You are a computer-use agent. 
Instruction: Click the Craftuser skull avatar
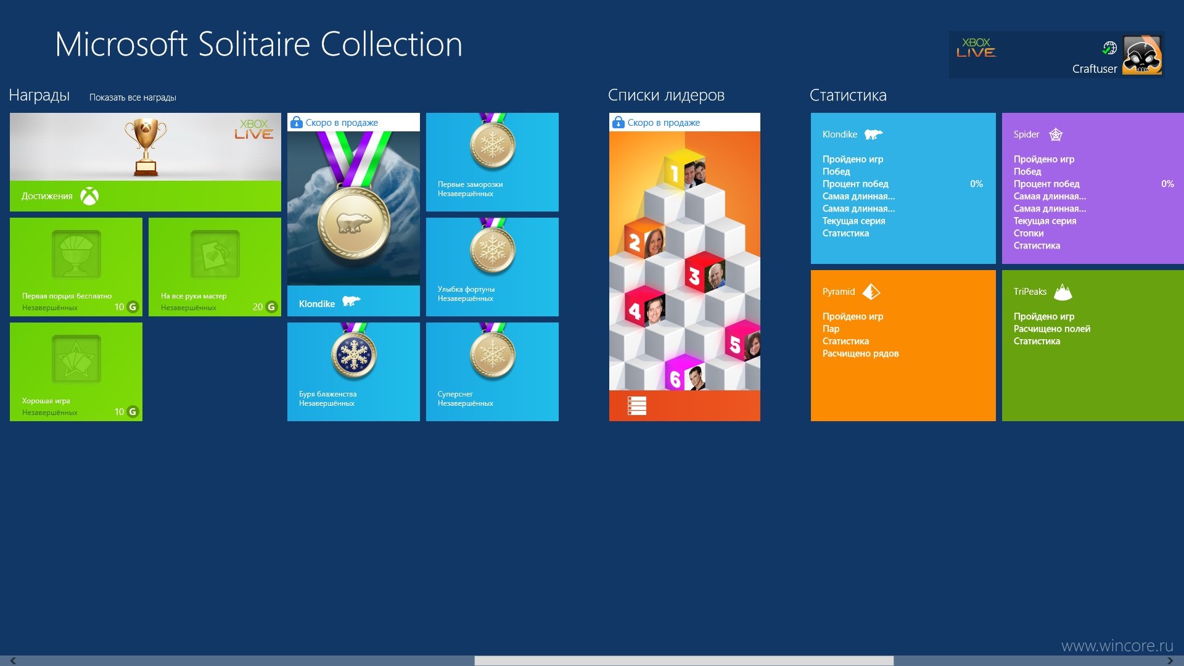click(1142, 55)
